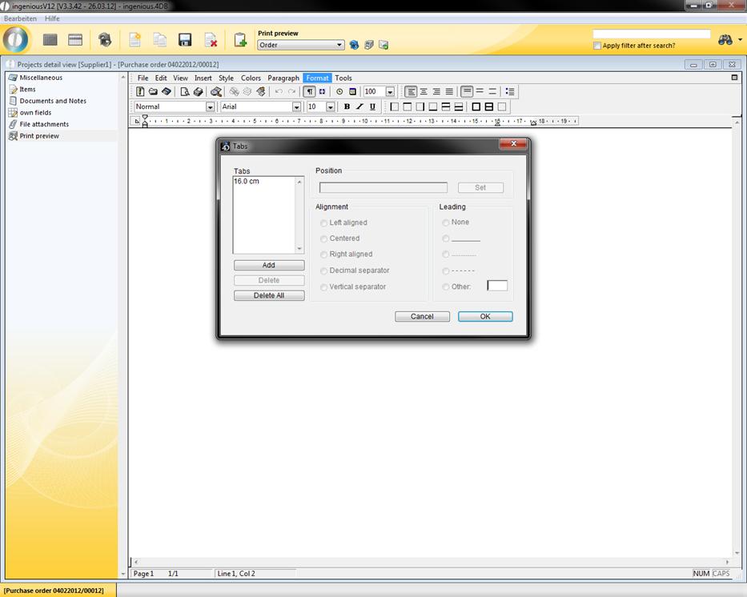The height and width of the screenshot is (597, 747).
Task: Click the underline formatting button
Action: (372, 106)
